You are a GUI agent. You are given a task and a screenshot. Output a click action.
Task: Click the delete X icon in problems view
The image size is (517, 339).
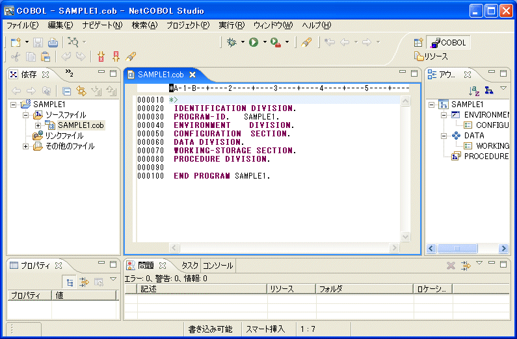coord(451,266)
